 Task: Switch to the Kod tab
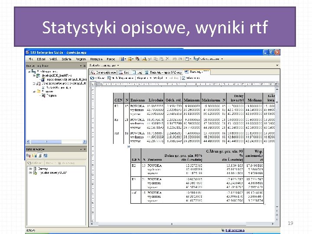[124, 72]
